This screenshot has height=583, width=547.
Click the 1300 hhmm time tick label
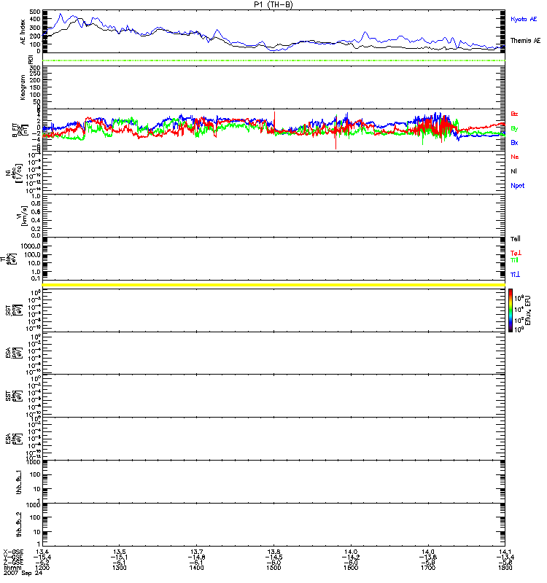[x=120, y=568]
